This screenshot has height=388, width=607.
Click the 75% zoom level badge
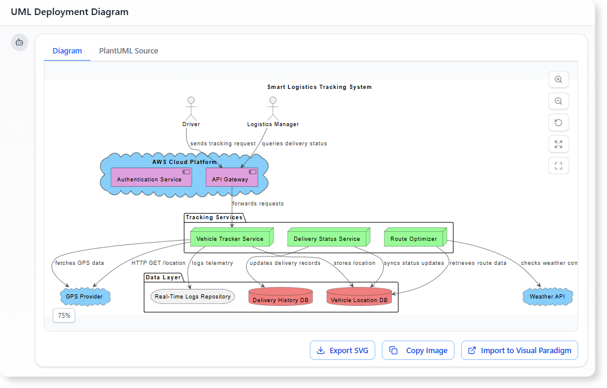click(63, 315)
